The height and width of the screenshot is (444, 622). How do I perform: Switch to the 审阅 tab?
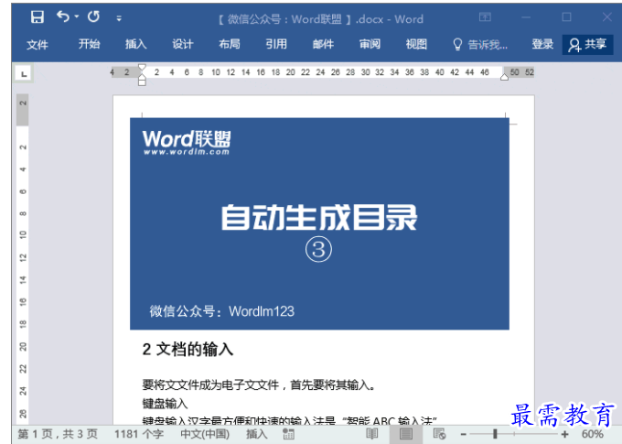point(370,44)
